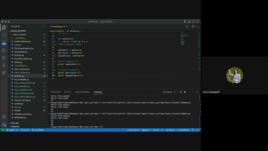
Task: Collapse the sayur_lessons folder
Action: (20, 34)
